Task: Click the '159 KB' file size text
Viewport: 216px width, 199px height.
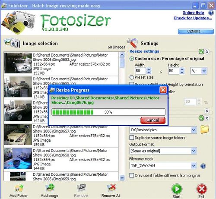Action: [39, 145]
